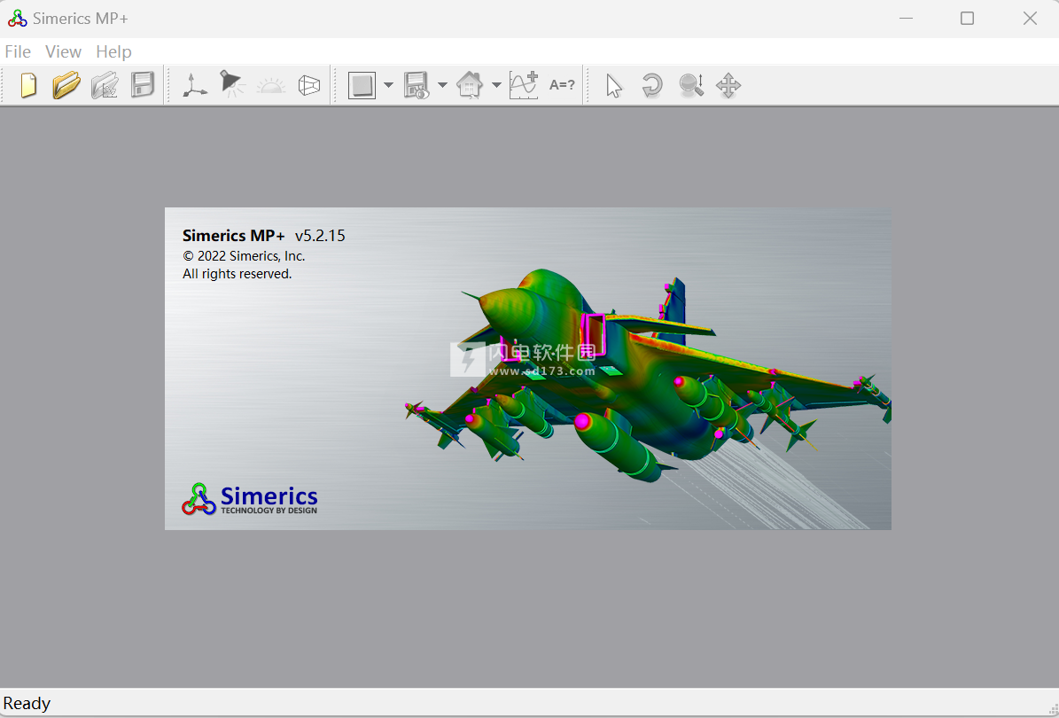
Task: Toggle the coordinate axes icon
Action: (x=194, y=85)
